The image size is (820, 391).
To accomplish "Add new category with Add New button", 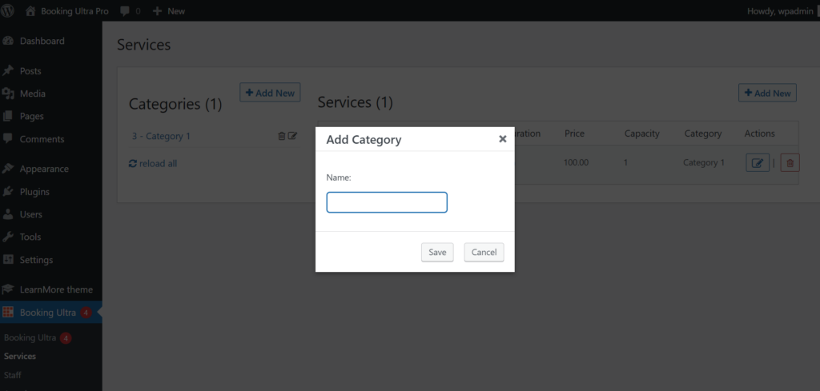I will (270, 93).
